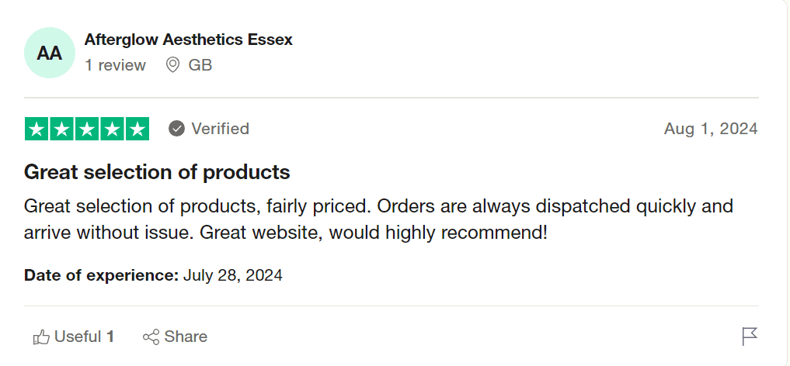Click the first green rating star
Image resolution: width=790 pixels, height=366 pixels.
[x=37, y=129]
